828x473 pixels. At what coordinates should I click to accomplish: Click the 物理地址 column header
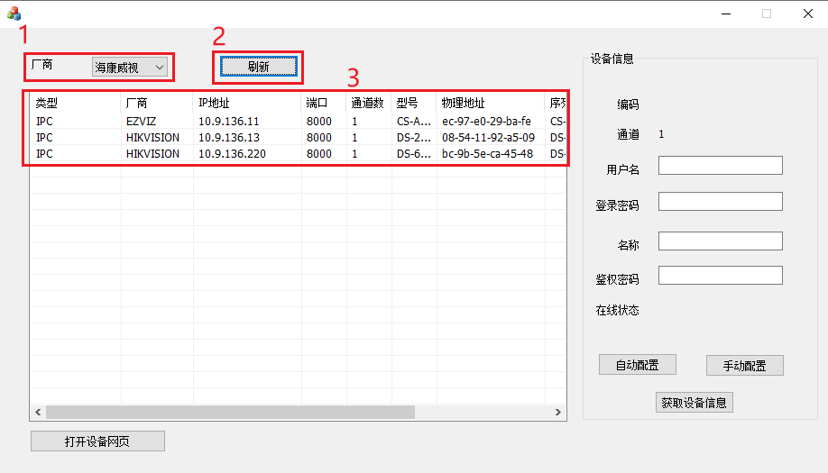[x=491, y=103]
